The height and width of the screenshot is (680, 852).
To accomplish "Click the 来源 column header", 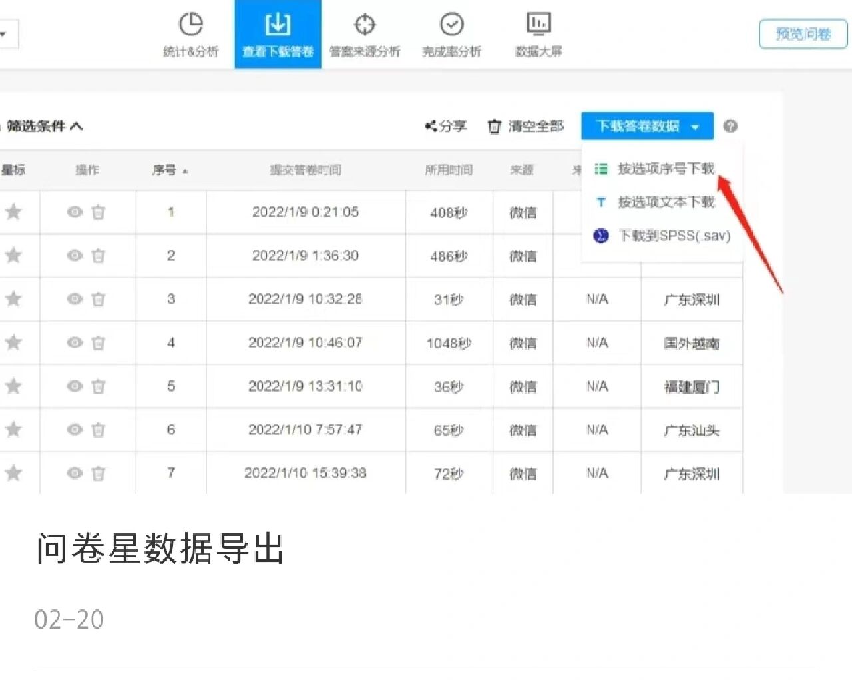I will point(522,170).
